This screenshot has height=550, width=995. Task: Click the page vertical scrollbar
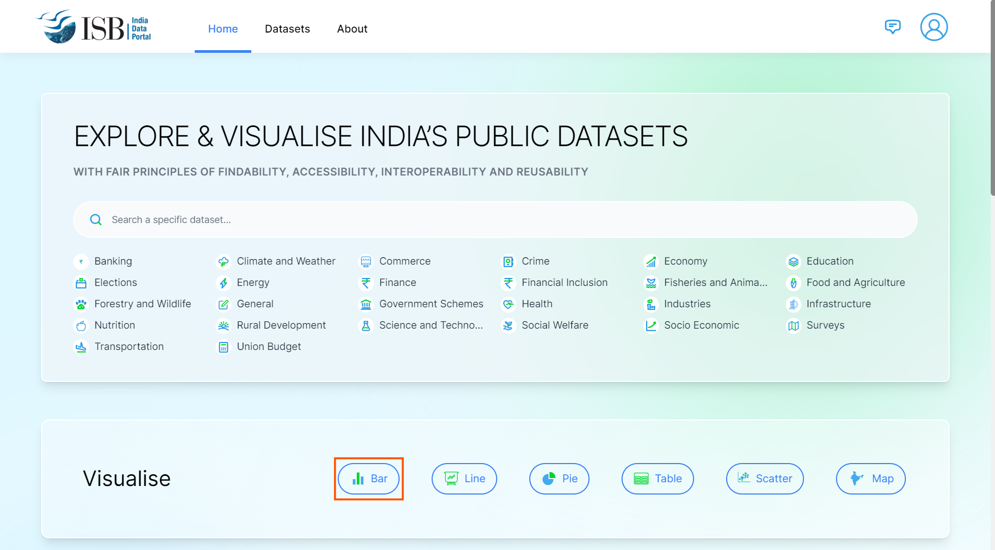992,107
